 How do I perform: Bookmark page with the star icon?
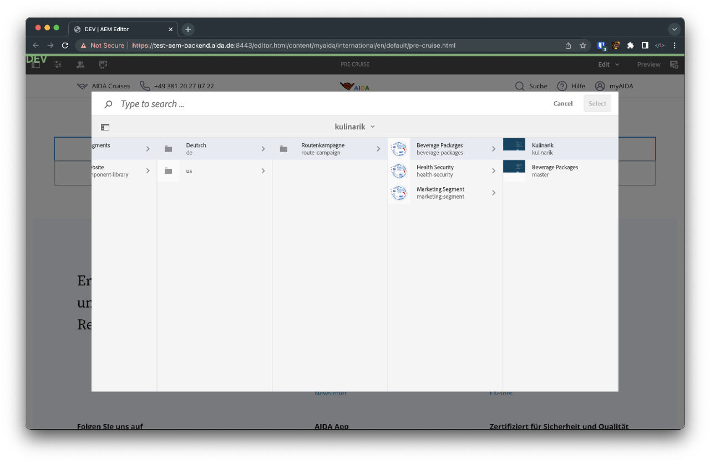coord(583,46)
